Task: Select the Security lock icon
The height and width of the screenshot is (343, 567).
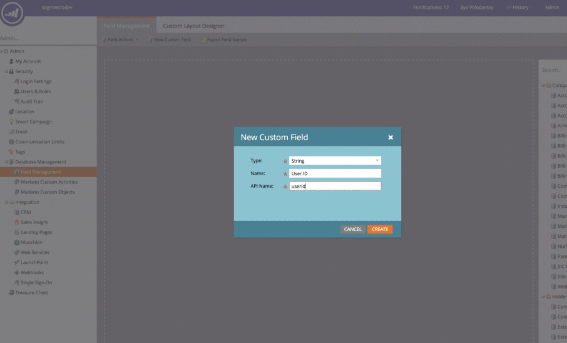Action: pyautogui.click(x=11, y=71)
